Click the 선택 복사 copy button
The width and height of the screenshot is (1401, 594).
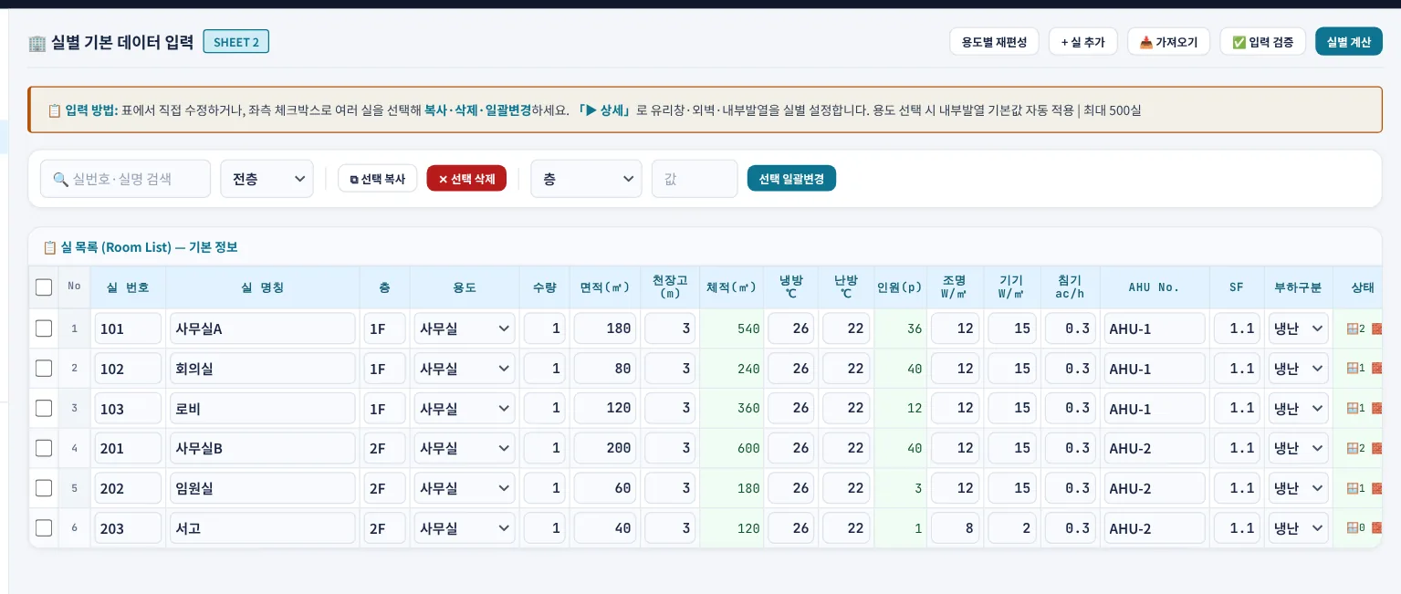pos(377,179)
